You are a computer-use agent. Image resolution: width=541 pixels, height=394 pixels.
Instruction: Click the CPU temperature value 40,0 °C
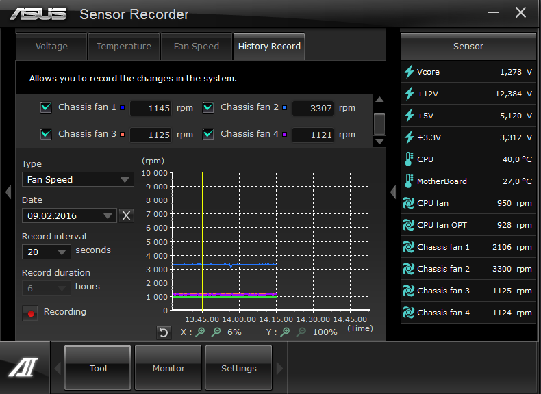pyautogui.click(x=517, y=159)
